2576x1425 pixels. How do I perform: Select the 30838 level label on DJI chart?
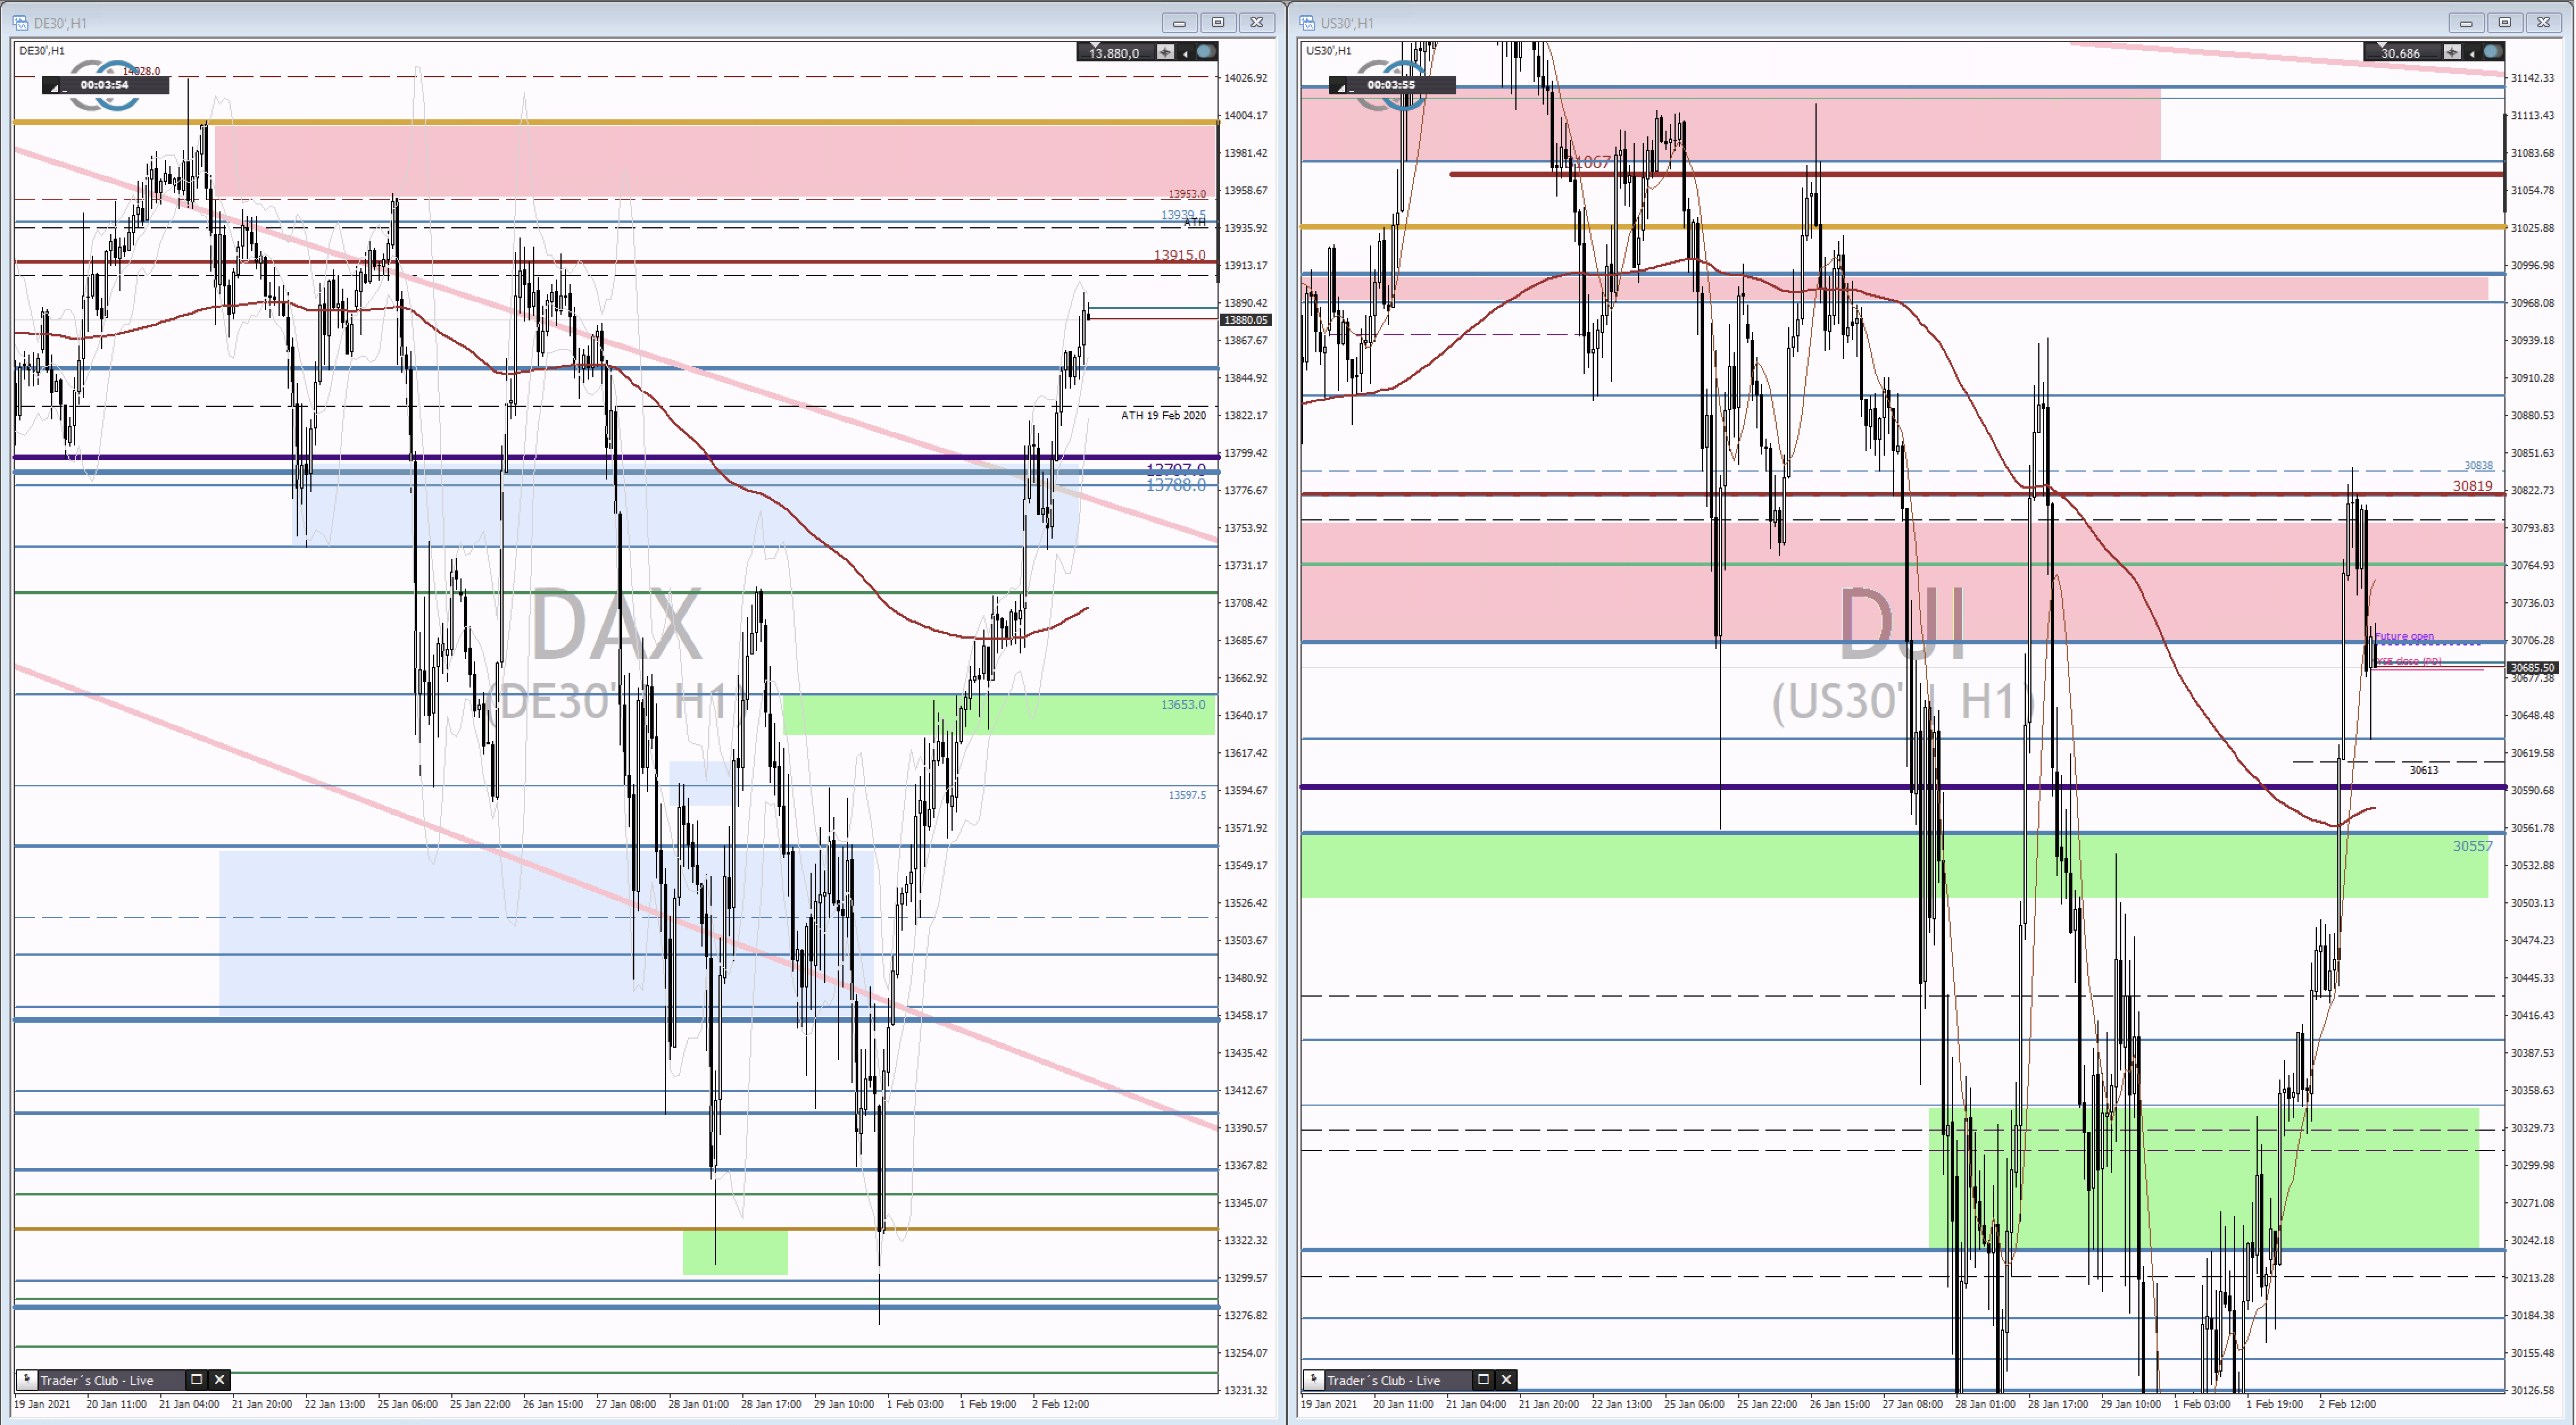point(2479,466)
